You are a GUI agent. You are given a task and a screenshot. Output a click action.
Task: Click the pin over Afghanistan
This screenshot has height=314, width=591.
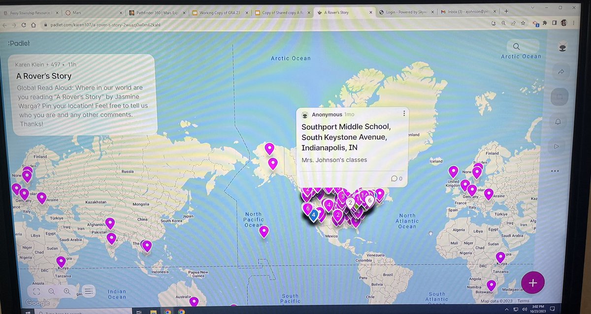[x=110, y=223]
